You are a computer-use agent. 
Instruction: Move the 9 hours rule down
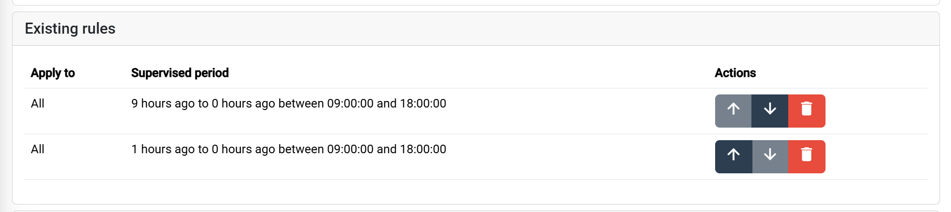tap(770, 111)
